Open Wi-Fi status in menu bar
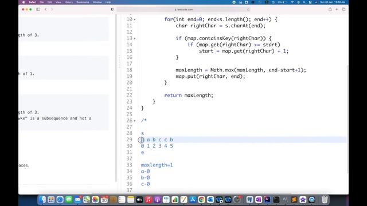367x206 pixels. point(292,2)
